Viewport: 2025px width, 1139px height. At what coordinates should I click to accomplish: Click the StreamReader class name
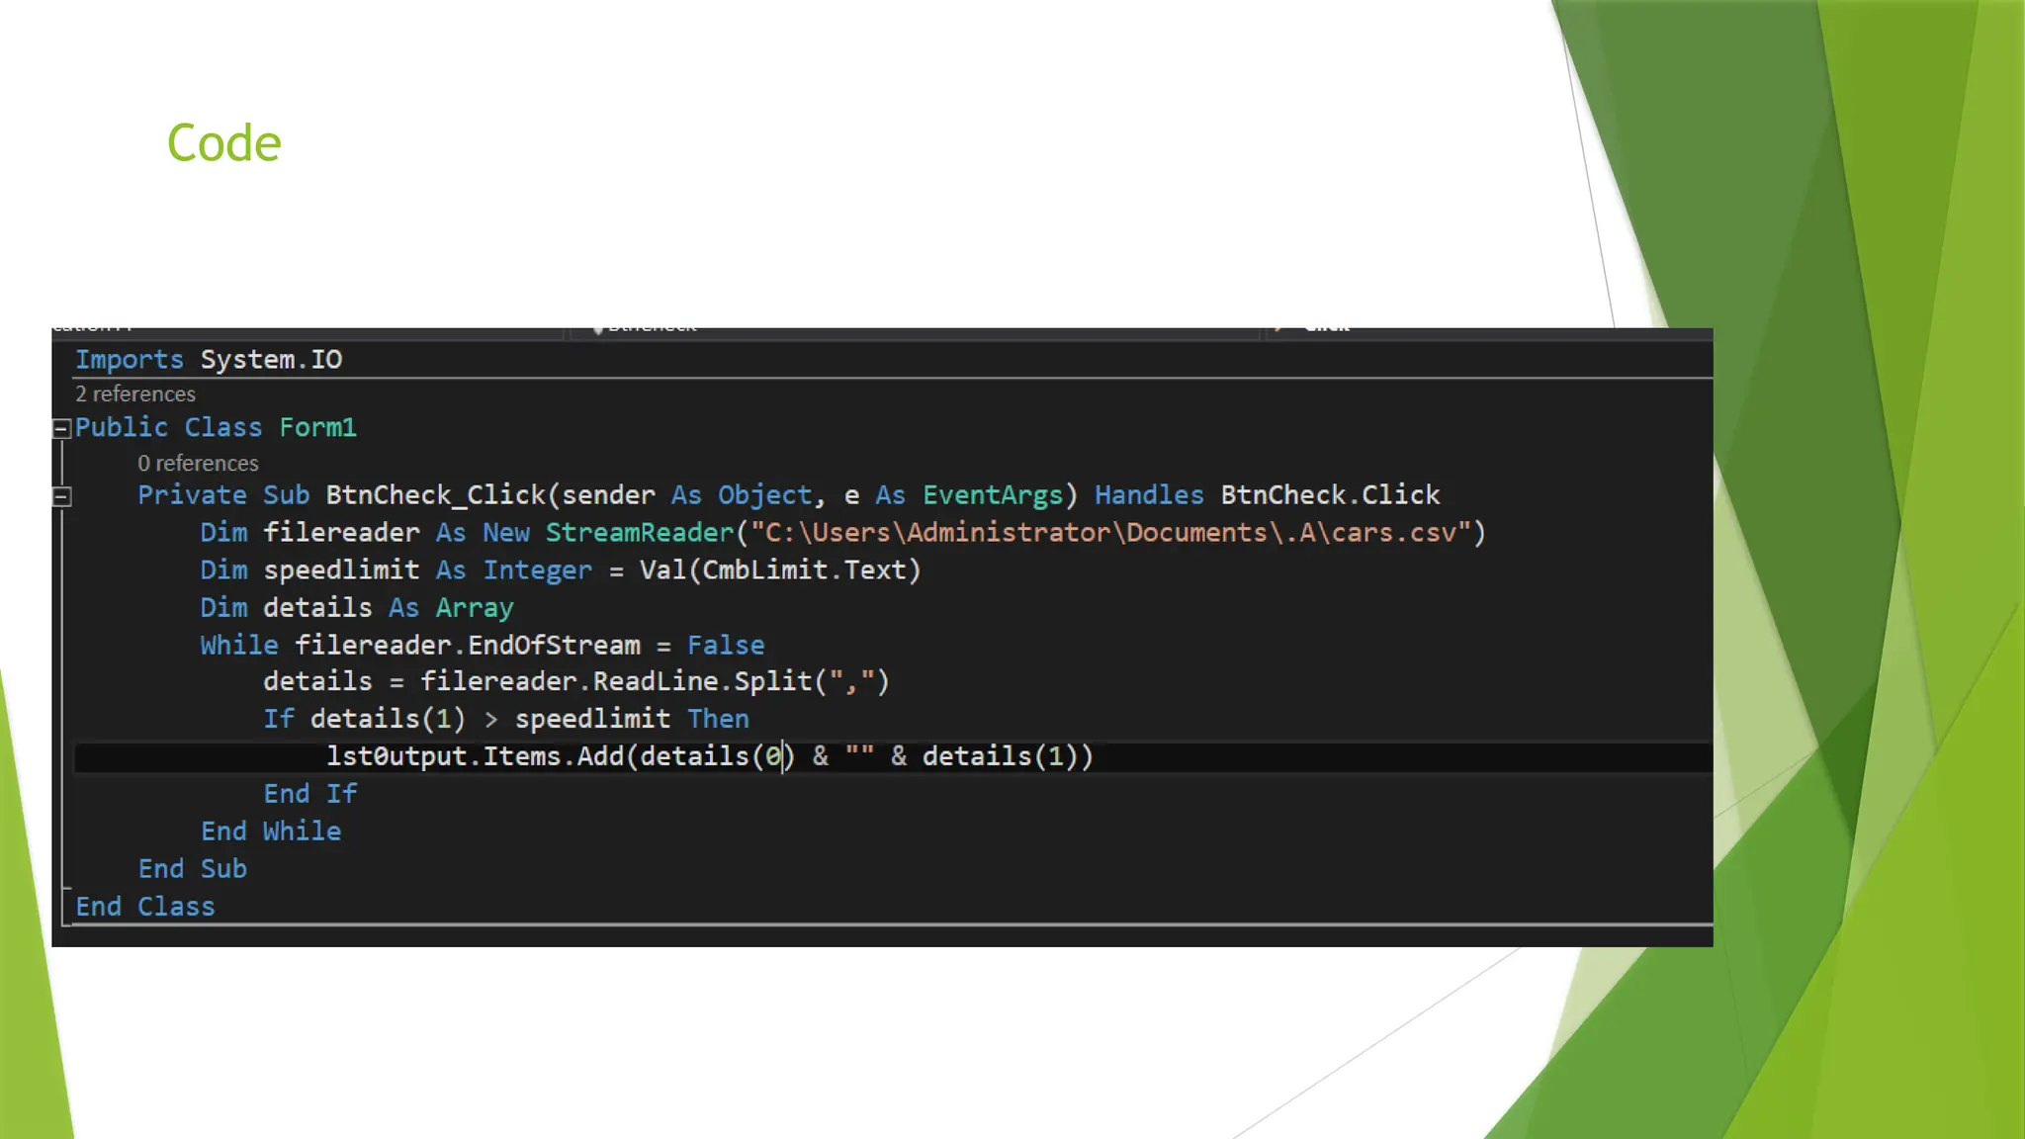click(x=640, y=533)
